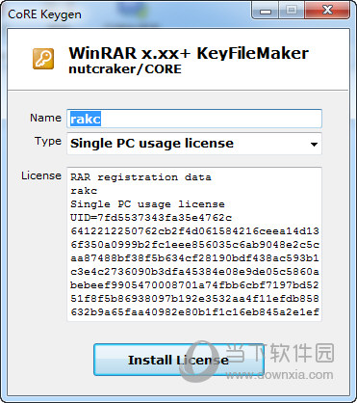Click the 'RAR registration data' line
This screenshot has height=403, width=357.
tap(140, 177)
